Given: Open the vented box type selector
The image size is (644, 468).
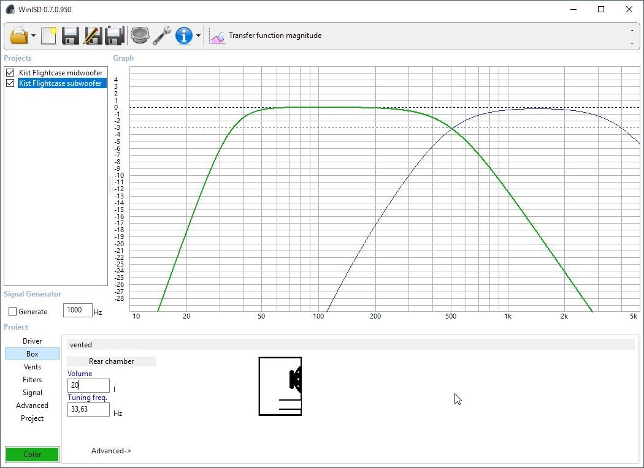Looking at the screenshot, I should point(351,344).
